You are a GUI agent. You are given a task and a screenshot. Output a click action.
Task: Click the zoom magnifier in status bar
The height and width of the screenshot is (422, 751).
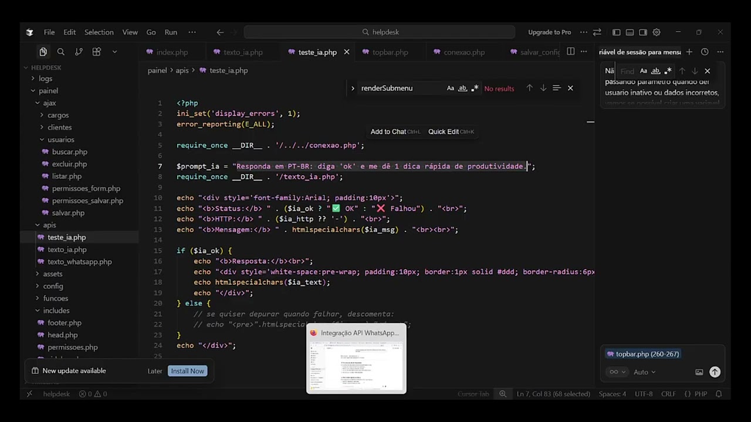point(503,394)
